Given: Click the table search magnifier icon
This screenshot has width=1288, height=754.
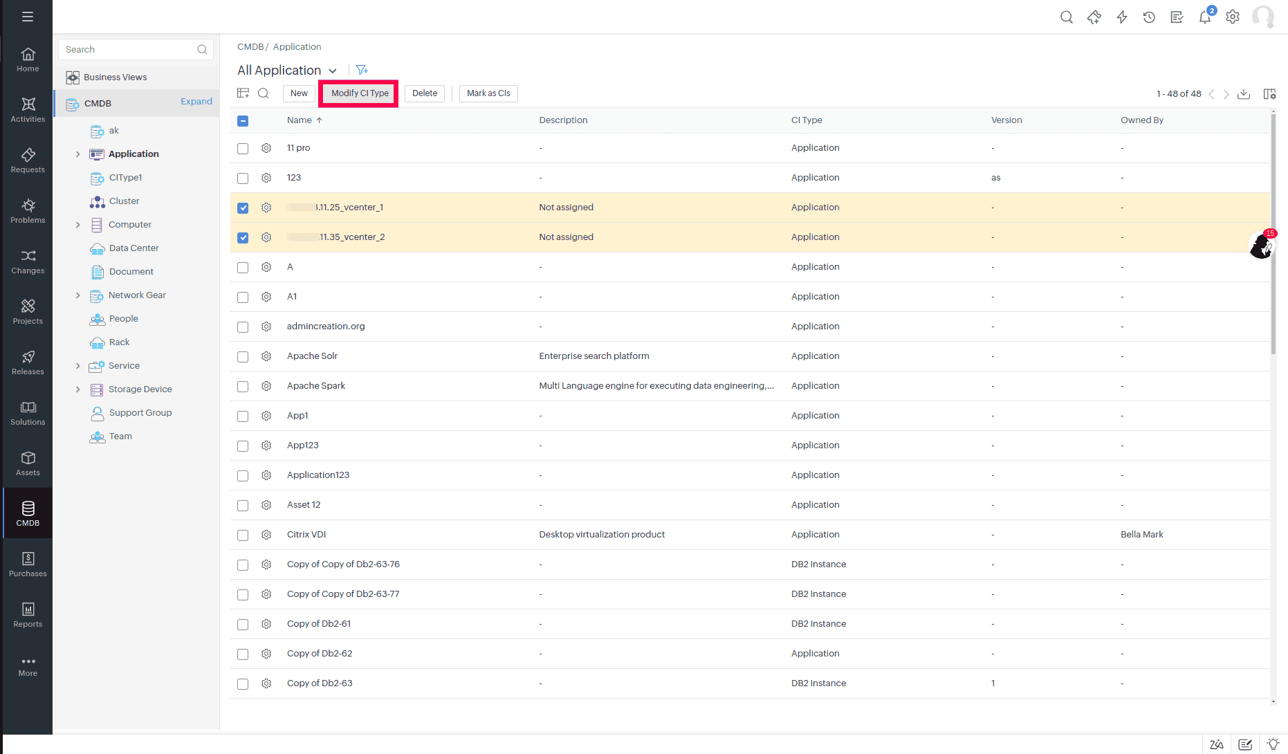Looking at the screenshot, I should click(x=264, y=93).
